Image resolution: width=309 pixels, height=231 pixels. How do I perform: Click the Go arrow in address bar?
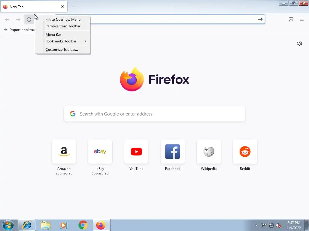coord(260,19)
